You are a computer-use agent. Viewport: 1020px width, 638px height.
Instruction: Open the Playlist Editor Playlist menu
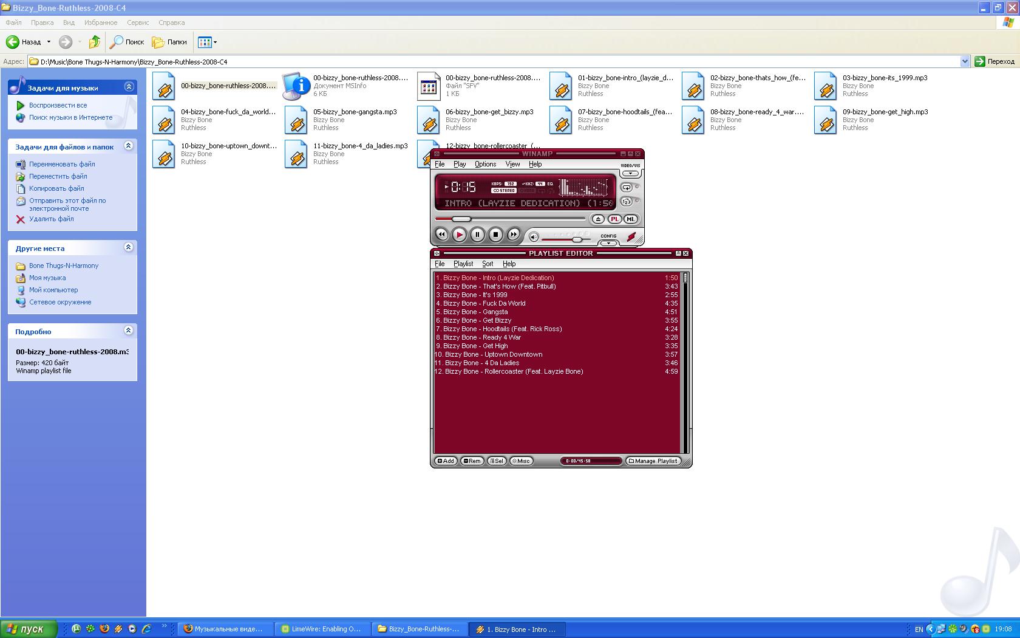[x=463, y=264]
